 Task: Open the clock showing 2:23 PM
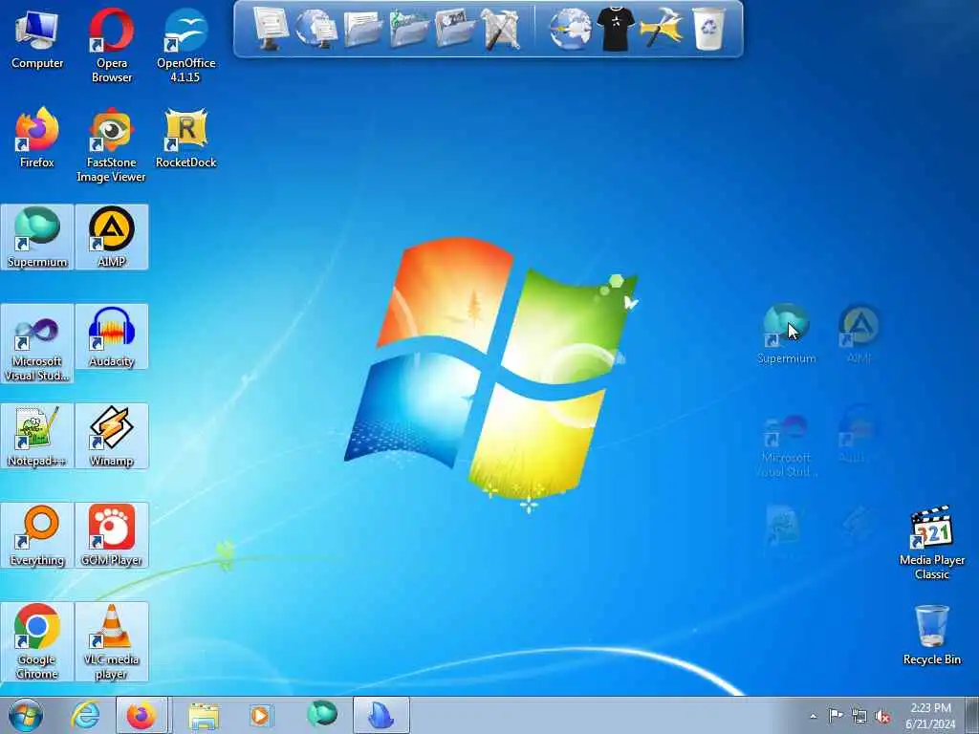[930, 716]
